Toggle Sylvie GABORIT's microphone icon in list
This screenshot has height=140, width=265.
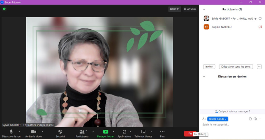(x=255, y=18)
